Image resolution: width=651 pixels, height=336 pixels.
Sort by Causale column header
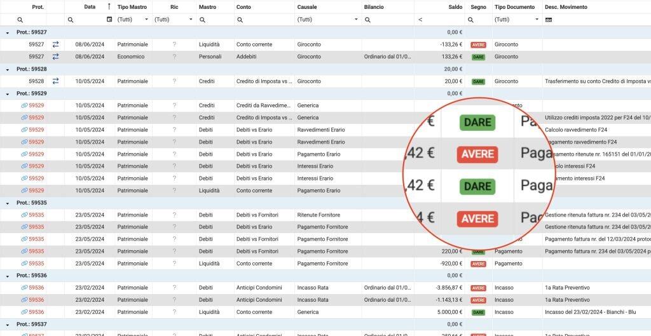(307, 7)
